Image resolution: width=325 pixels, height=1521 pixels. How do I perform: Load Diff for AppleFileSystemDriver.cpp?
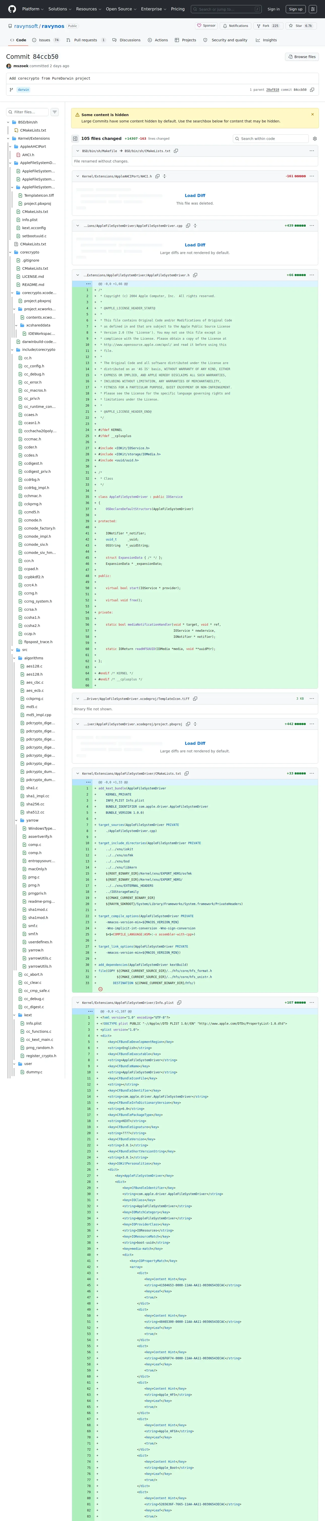[195, 245]
